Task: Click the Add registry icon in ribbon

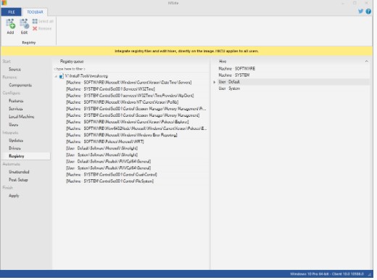Action: 10,27
